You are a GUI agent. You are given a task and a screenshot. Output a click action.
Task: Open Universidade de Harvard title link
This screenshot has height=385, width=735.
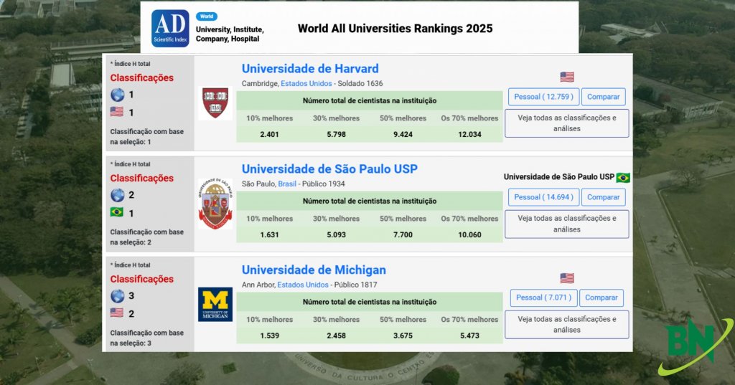310,68
